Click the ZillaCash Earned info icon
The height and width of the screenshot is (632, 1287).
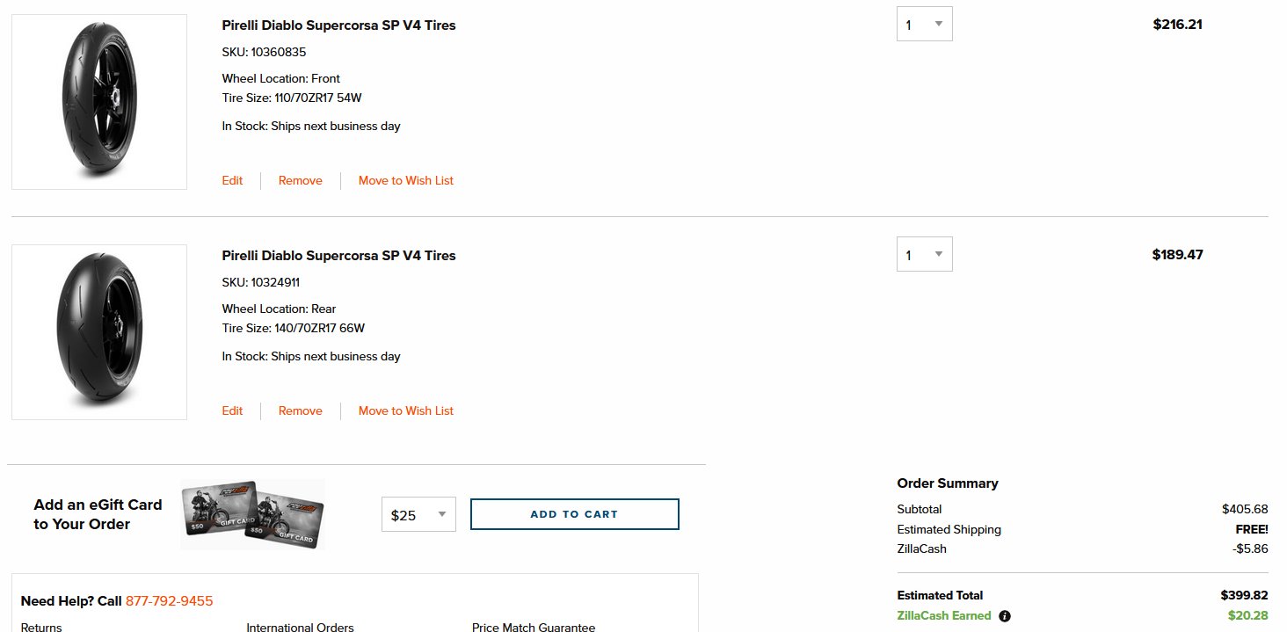1005,616
